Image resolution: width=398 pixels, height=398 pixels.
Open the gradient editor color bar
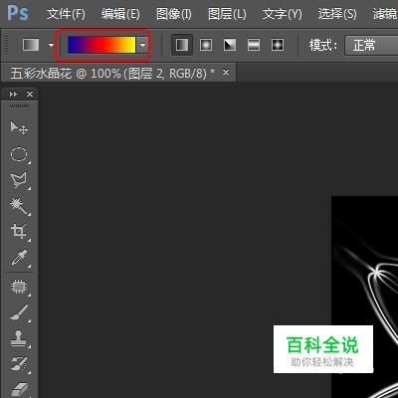(x=101, y=45)
